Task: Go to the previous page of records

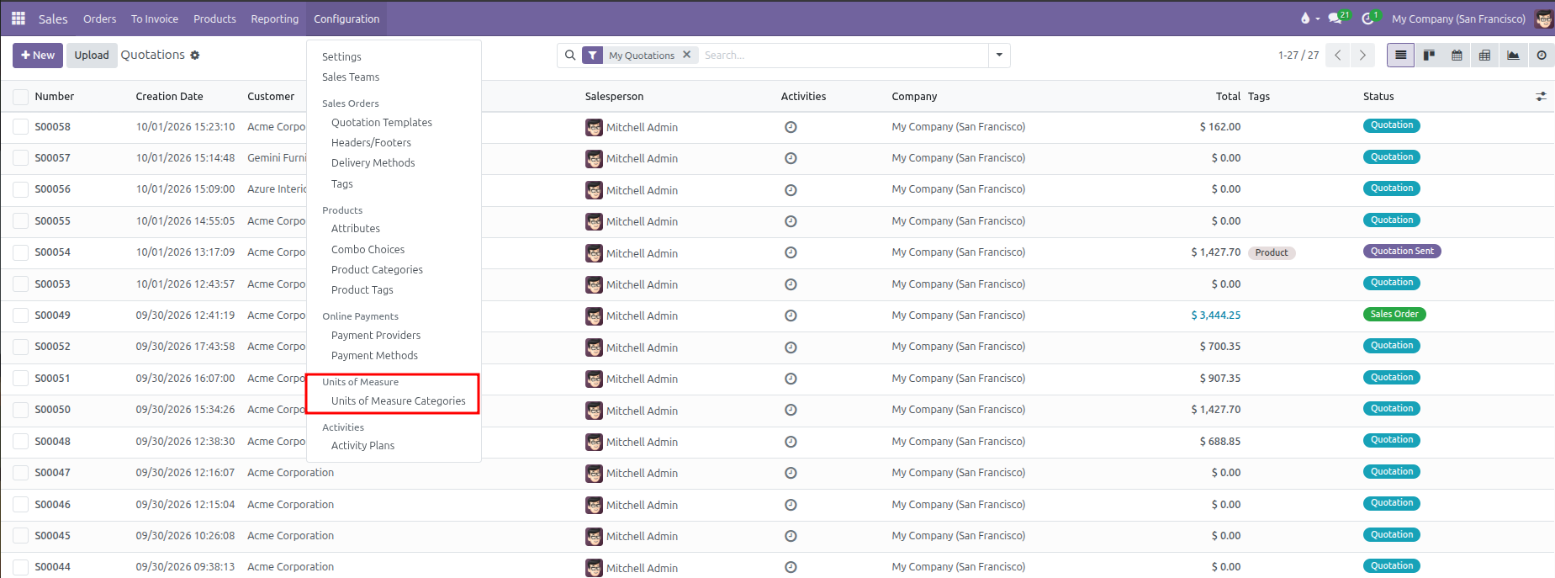Action: (x=1337, y=56)
